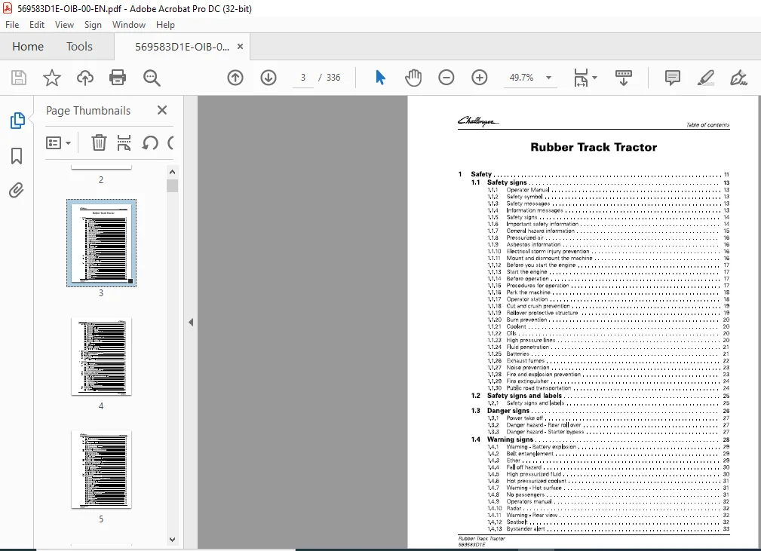Close the 569583D1E-OIB document tab
Screen dimensions: 761x551
[x=240, y=47]
